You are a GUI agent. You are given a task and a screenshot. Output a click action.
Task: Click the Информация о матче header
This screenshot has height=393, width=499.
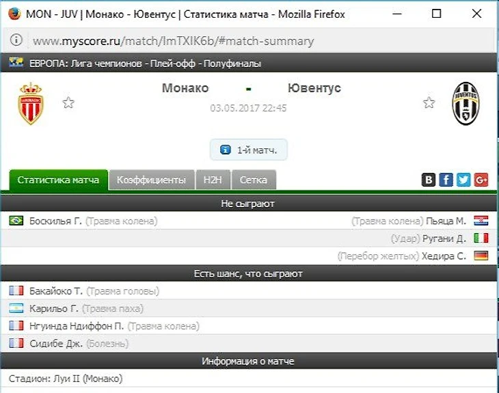(x=248, y=361)
